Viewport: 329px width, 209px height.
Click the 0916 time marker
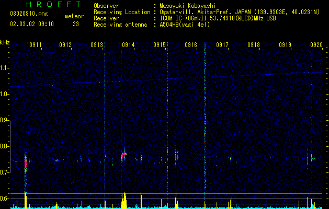[191, 45]
